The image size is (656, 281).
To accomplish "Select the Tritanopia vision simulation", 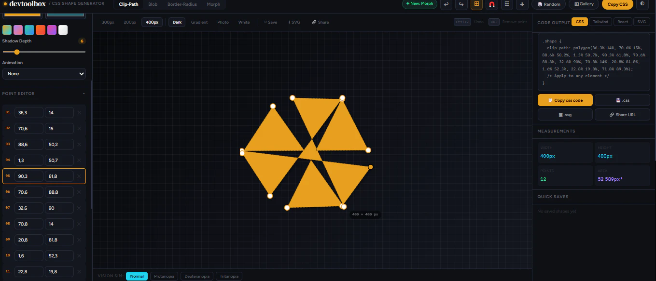I will pyautogui.click(x=229, y=276).
